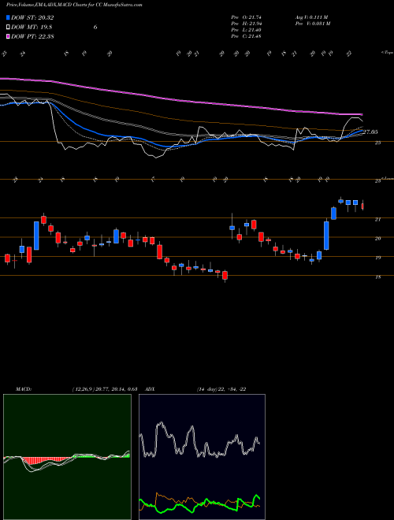Click the 'MACD:' panel label

[x=23, y=389]
